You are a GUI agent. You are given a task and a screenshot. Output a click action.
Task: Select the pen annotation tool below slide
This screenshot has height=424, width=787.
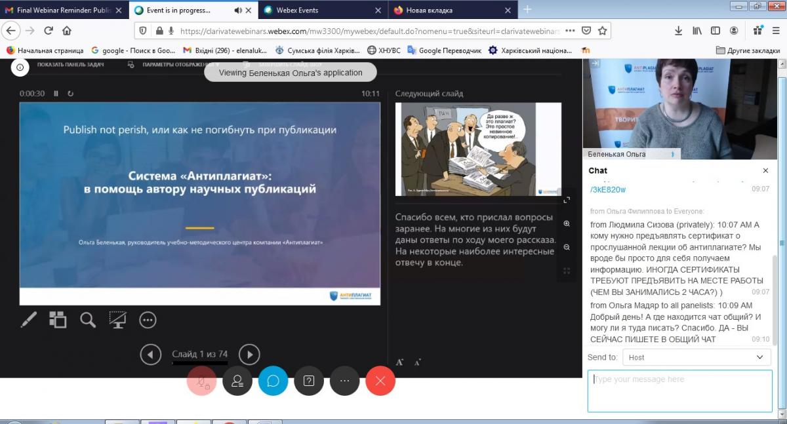29,320
